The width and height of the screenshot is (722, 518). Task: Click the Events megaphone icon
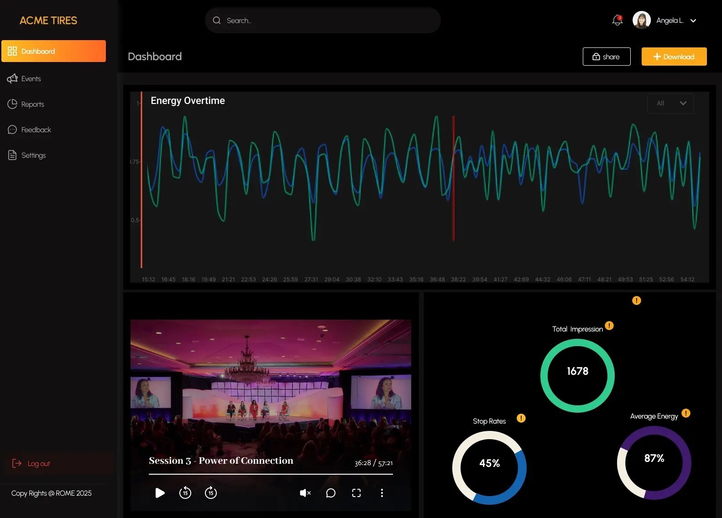12,78
